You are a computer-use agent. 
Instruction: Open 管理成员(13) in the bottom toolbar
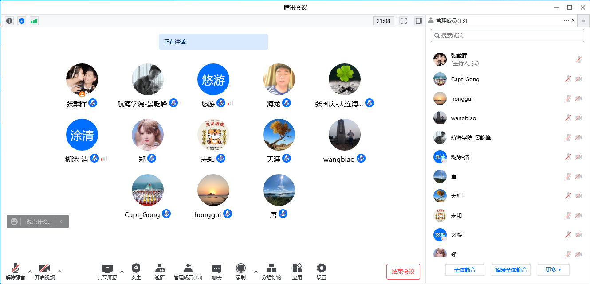click(x=188, y=271)
